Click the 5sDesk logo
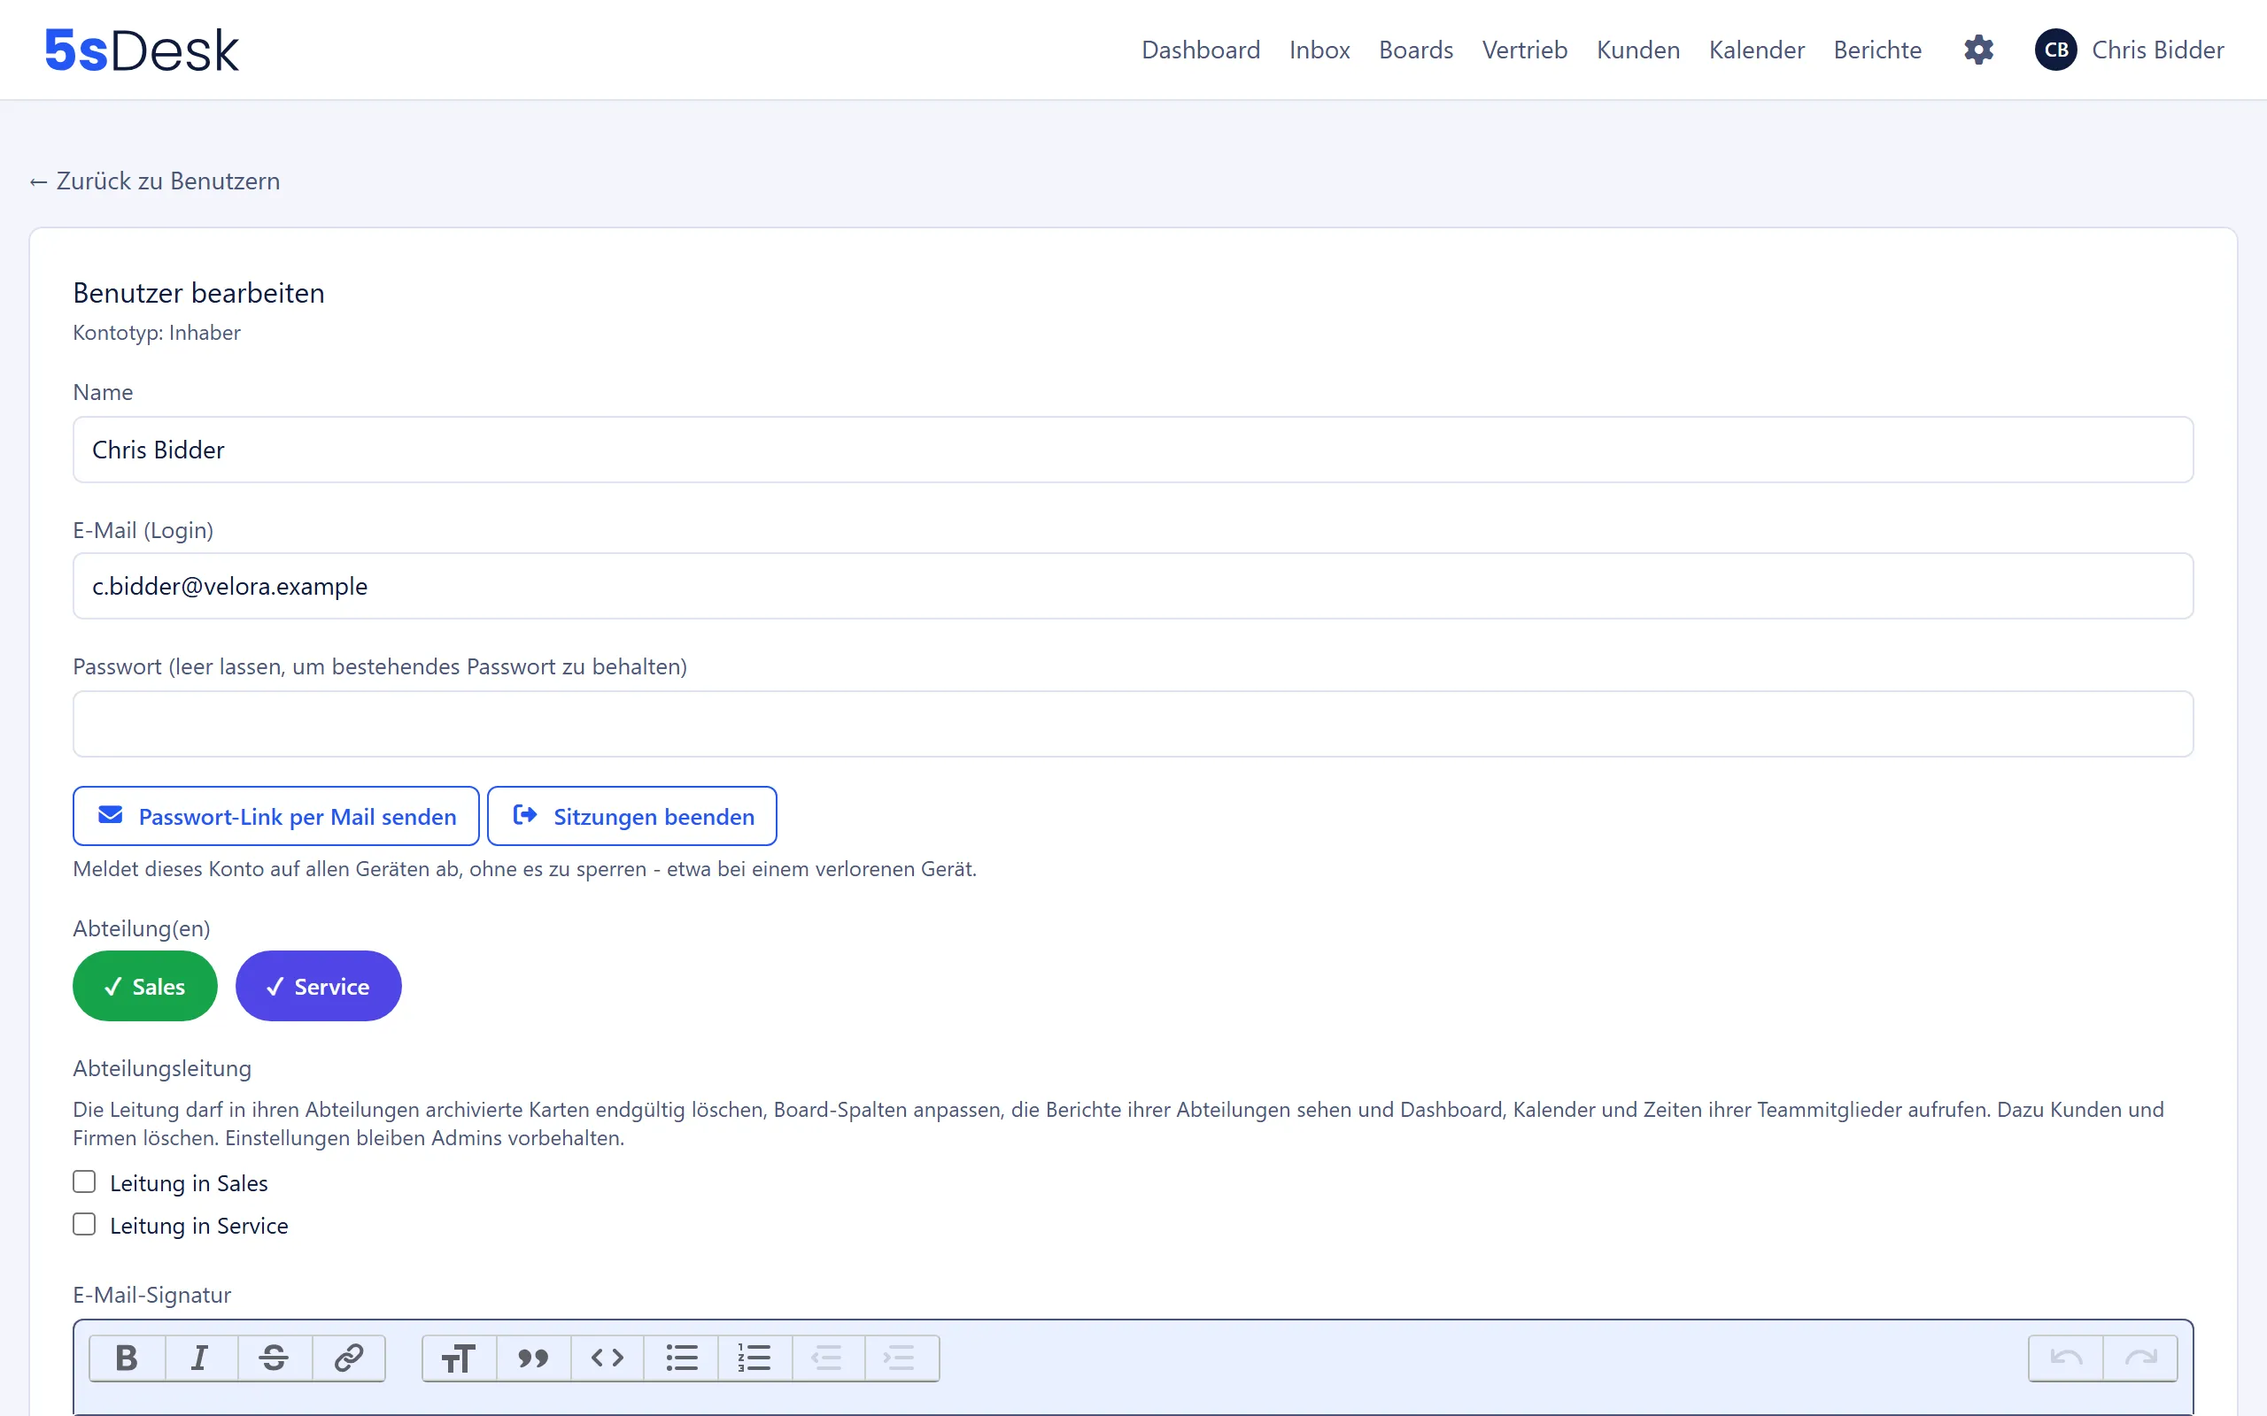 point(142,50)
